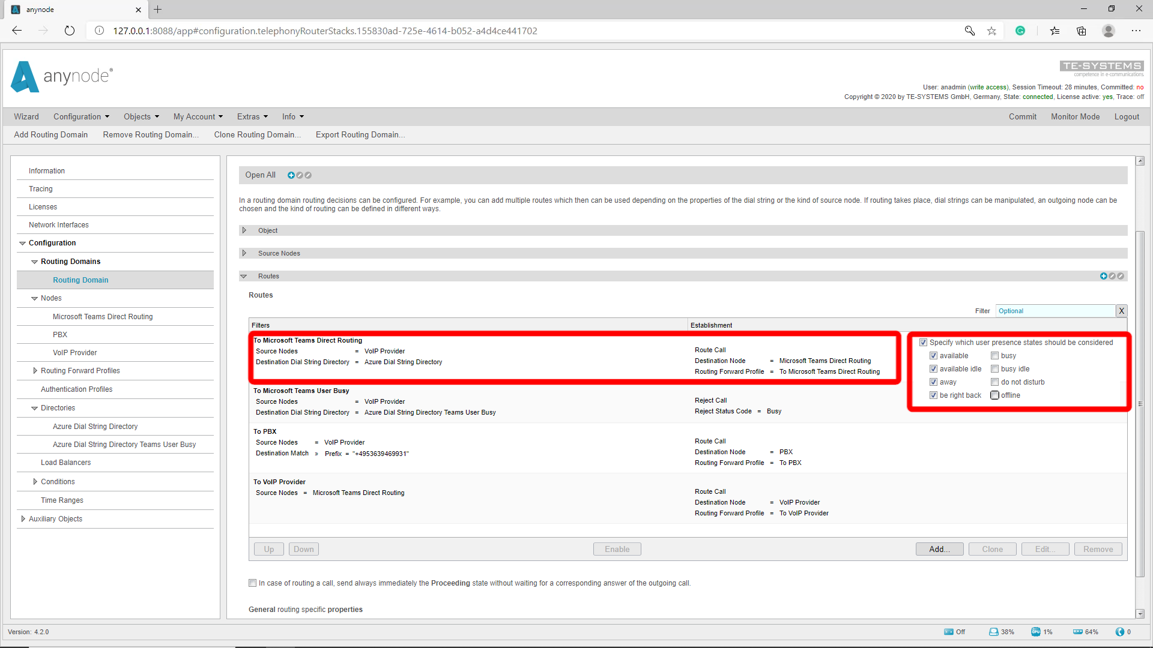Open the Info menu

coord(293,116)
